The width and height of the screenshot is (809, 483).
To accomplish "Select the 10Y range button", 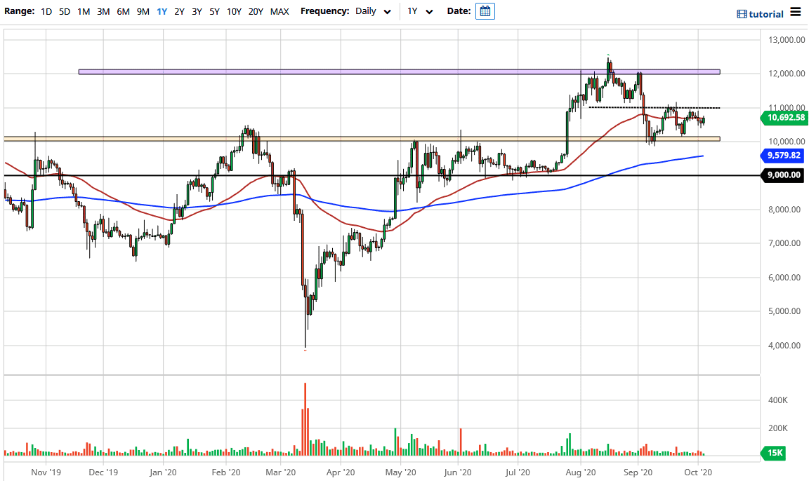I will point(234,11).
